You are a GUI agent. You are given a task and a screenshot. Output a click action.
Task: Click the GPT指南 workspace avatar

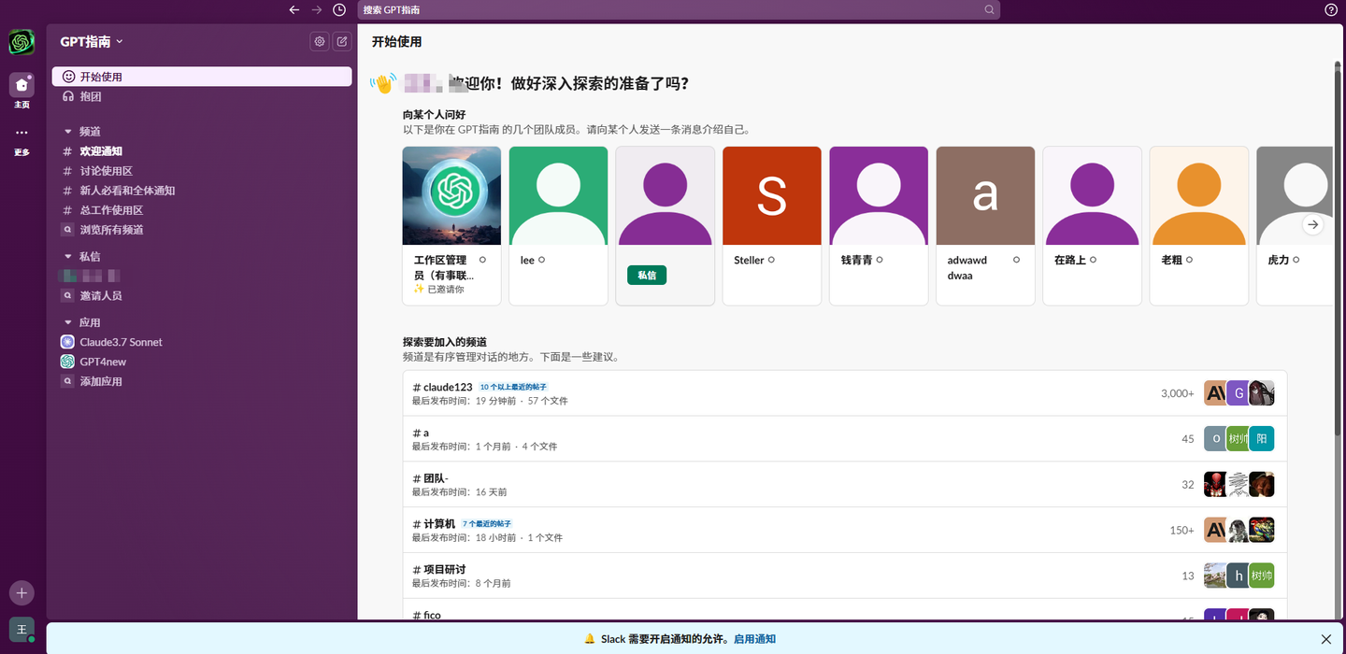coord(21,41)
